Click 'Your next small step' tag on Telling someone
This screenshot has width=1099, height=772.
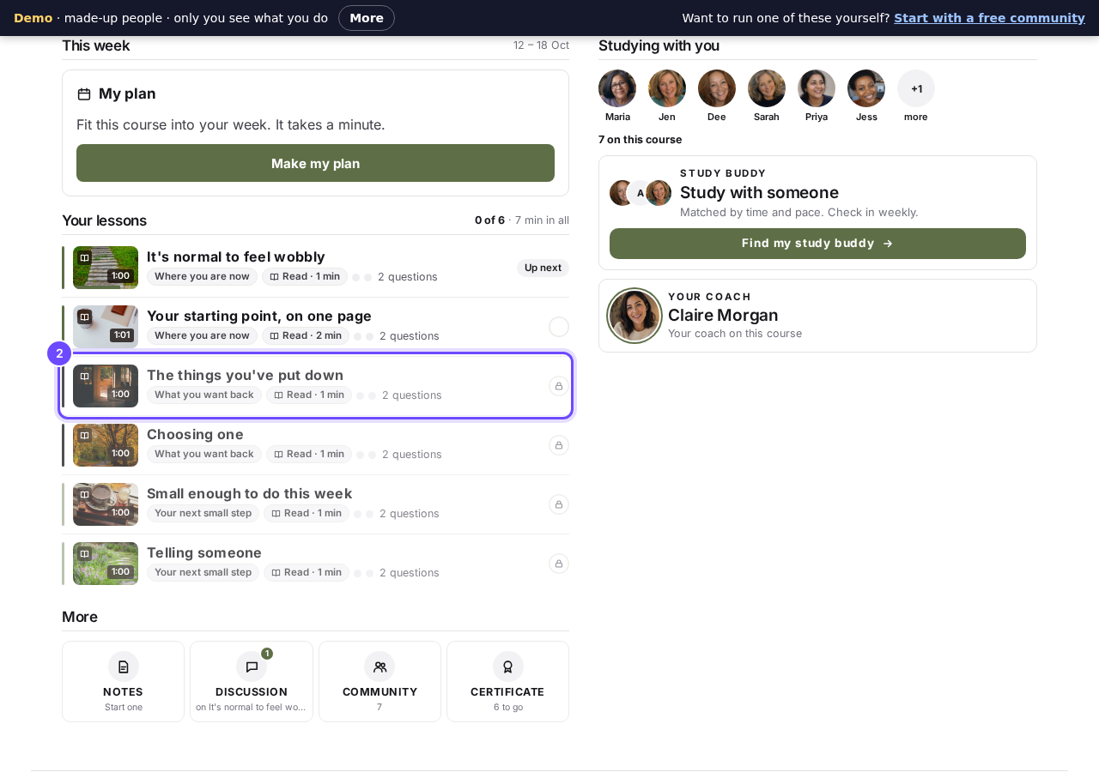[x=203, y=572]
